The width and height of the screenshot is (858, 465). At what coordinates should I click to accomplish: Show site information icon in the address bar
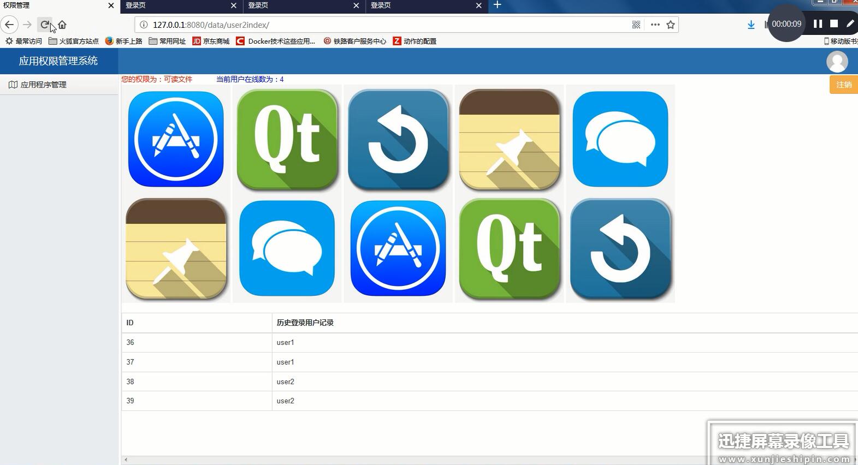[x=144, y=25]
